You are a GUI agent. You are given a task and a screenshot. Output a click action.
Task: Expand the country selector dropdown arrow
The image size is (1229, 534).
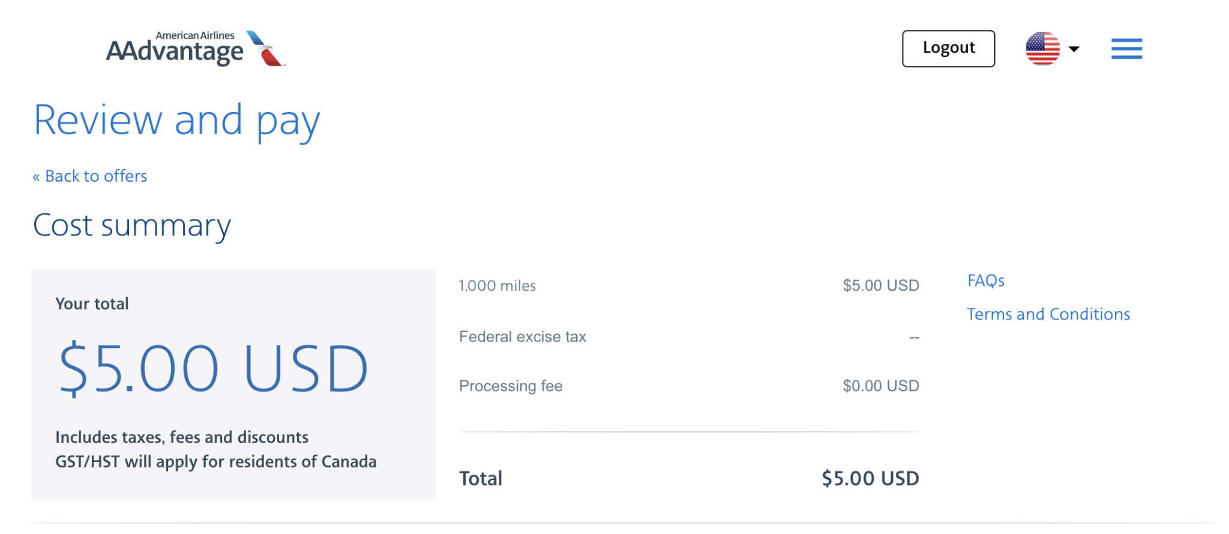(x=1074, y=50)
